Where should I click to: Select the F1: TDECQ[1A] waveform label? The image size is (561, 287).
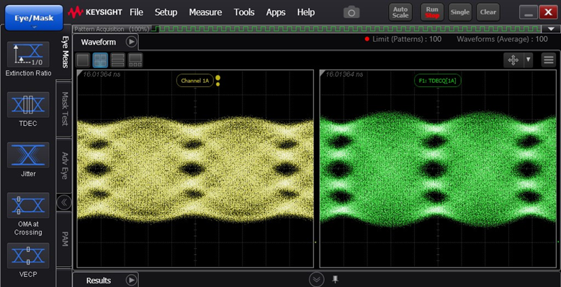(x=437, y=81)
